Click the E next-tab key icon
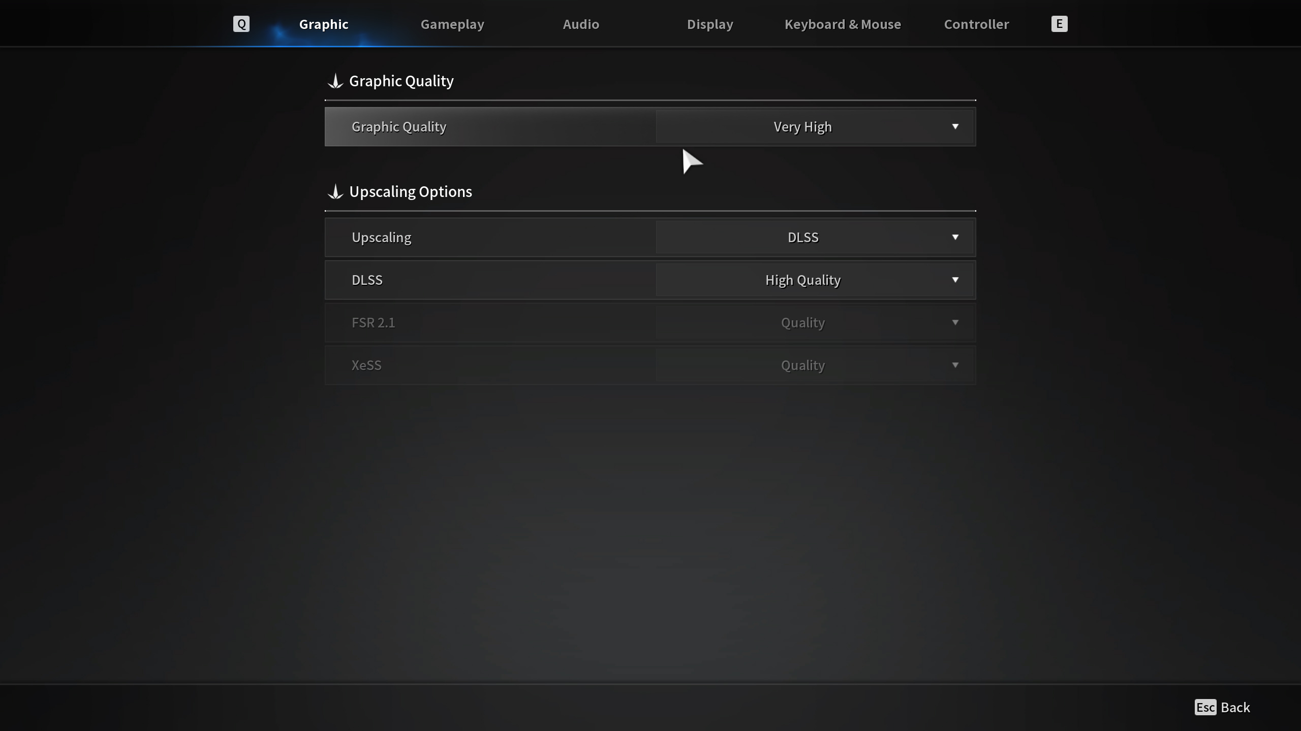The height and width of the screenshot is (731, 1301). click(1059, 24)
